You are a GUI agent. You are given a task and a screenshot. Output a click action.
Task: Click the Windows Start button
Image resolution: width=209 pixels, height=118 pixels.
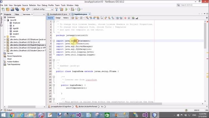[x=3, y=115]
